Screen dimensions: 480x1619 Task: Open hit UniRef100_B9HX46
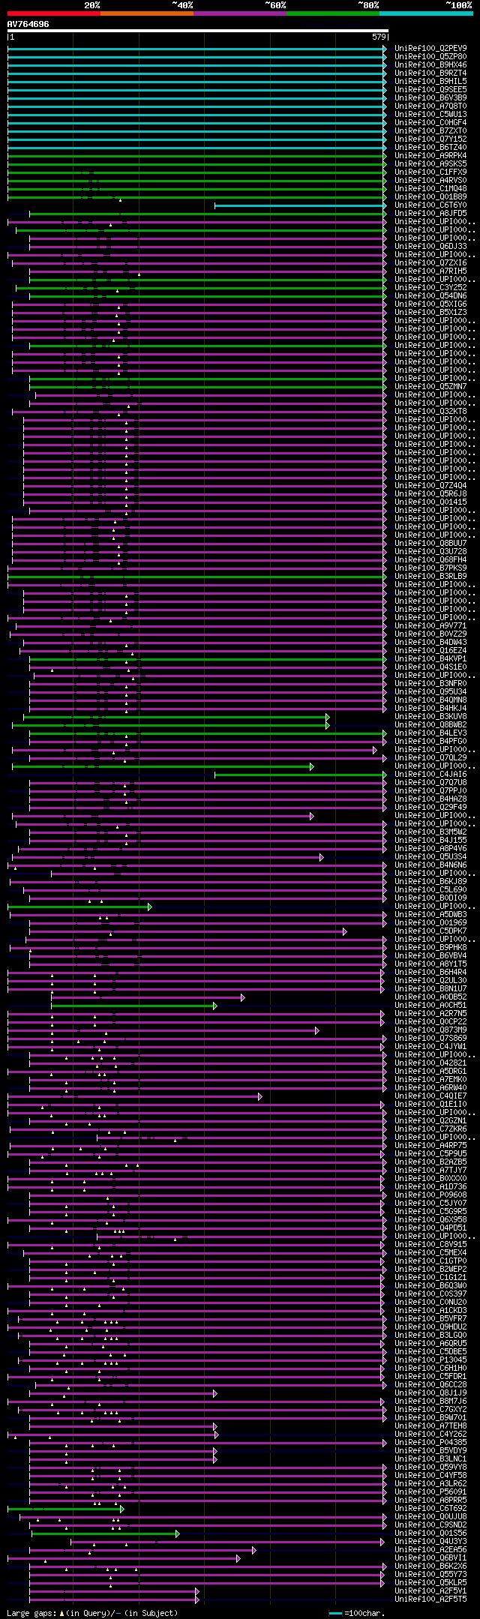pos(430,64)
